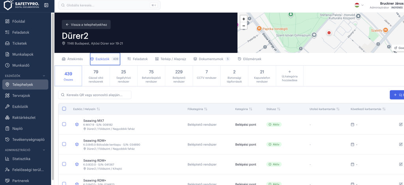Open the Bruckner János user profile
The width and height of the screenshot is (404, 185).
386,6
